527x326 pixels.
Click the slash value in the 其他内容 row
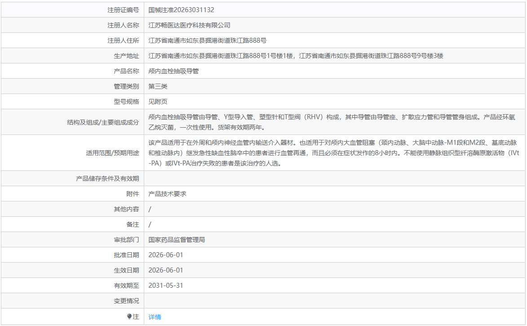point(150,209)
